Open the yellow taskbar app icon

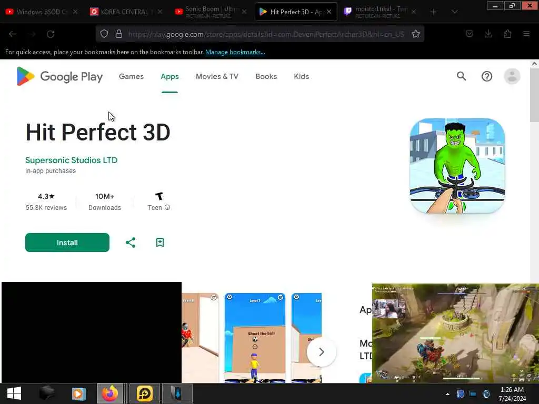[145, 393]
